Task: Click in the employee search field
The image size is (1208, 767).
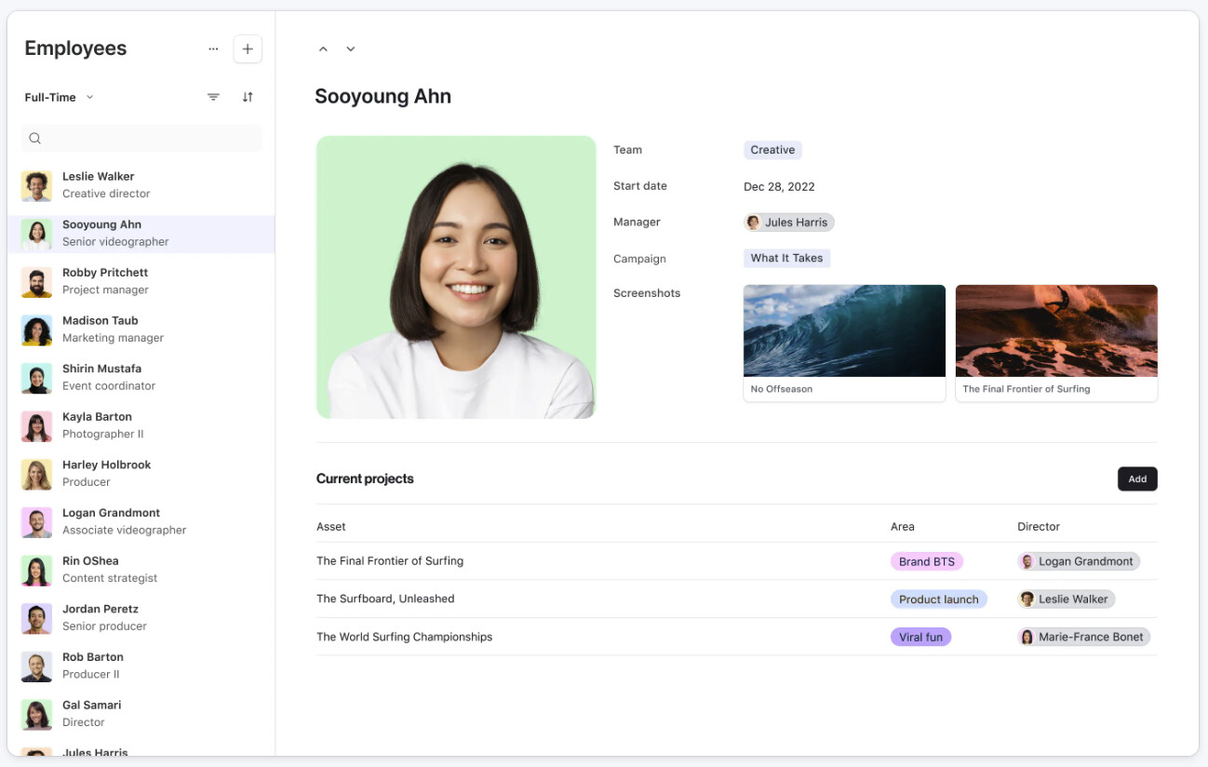Action: pyautogui.click(x=141, y=139)
